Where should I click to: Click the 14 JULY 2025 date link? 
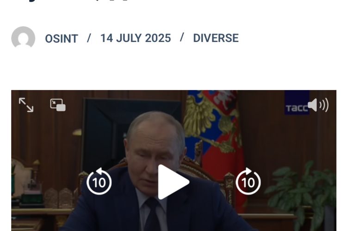(x=136, y=38)
